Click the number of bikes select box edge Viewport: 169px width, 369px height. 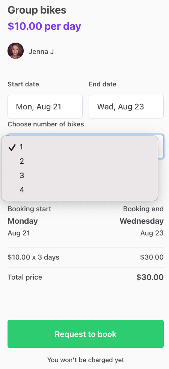[x=161, y=147]
